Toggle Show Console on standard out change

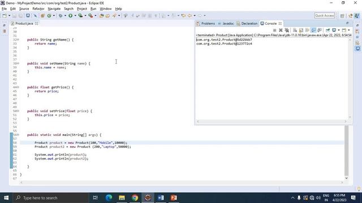(x=313, y=30)
